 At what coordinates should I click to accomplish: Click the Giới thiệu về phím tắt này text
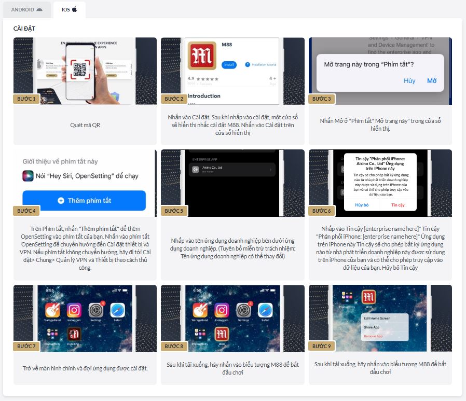pyautogui.click(x=60, y=161)
